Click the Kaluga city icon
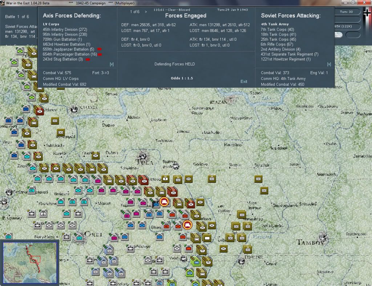This screenshot has height=286, width=372. (74, 109)
